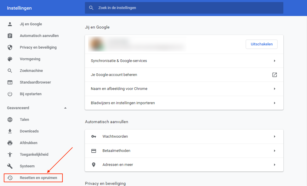Screen dimensions: 307x186
Task: Click the blurred profile avatar
Action: click(x=97, y=44)
